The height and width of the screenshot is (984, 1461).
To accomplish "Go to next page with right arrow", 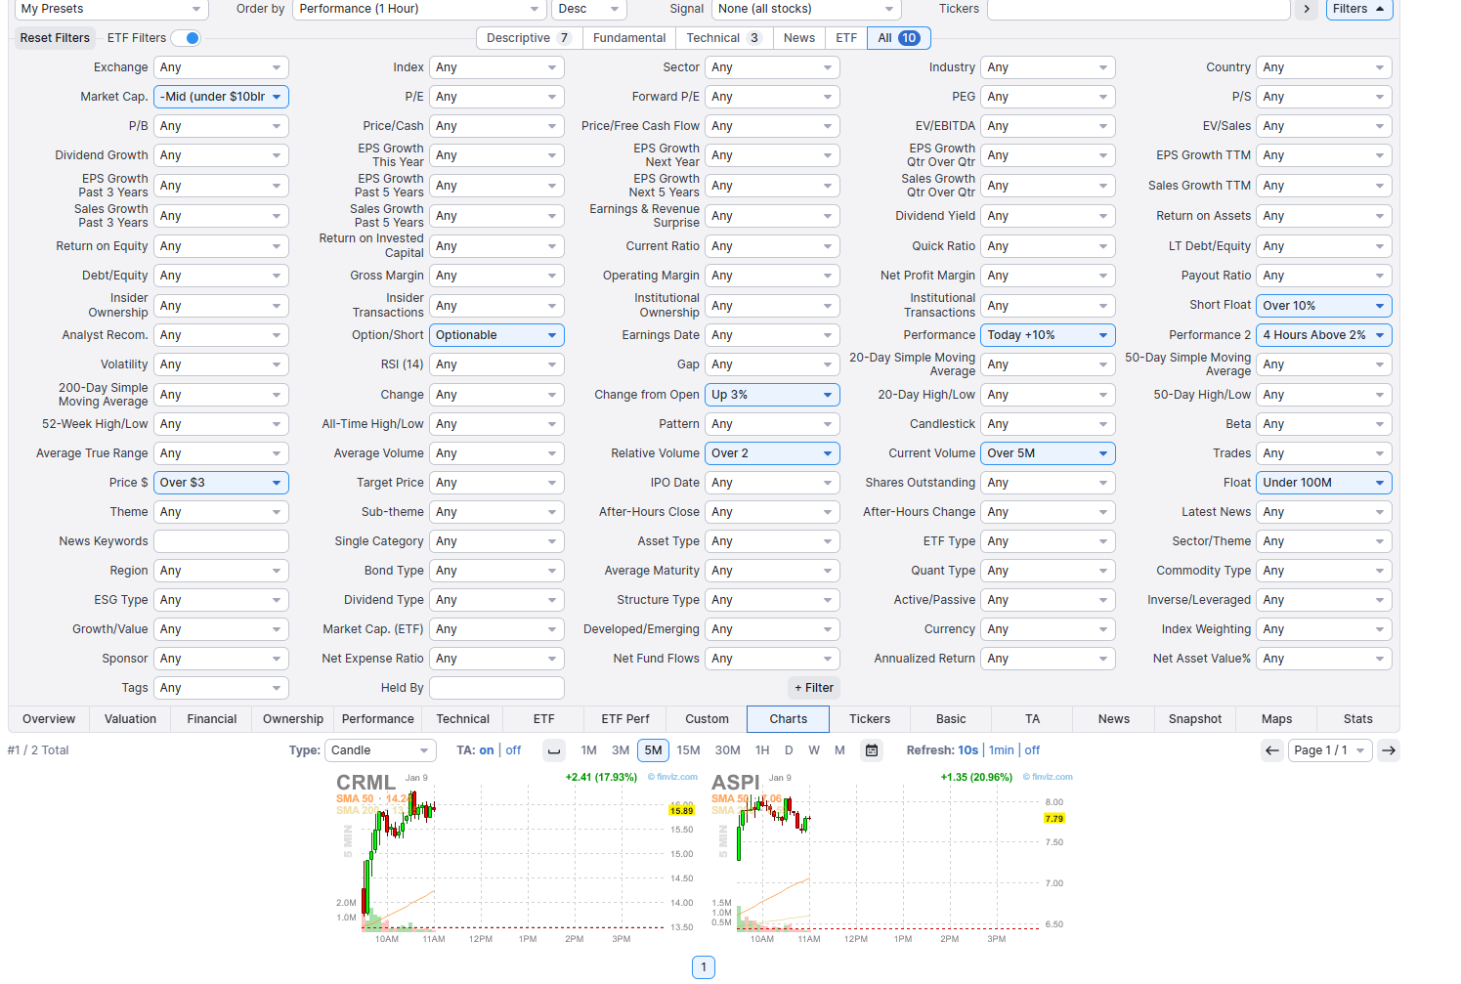I will point(1389,750).
